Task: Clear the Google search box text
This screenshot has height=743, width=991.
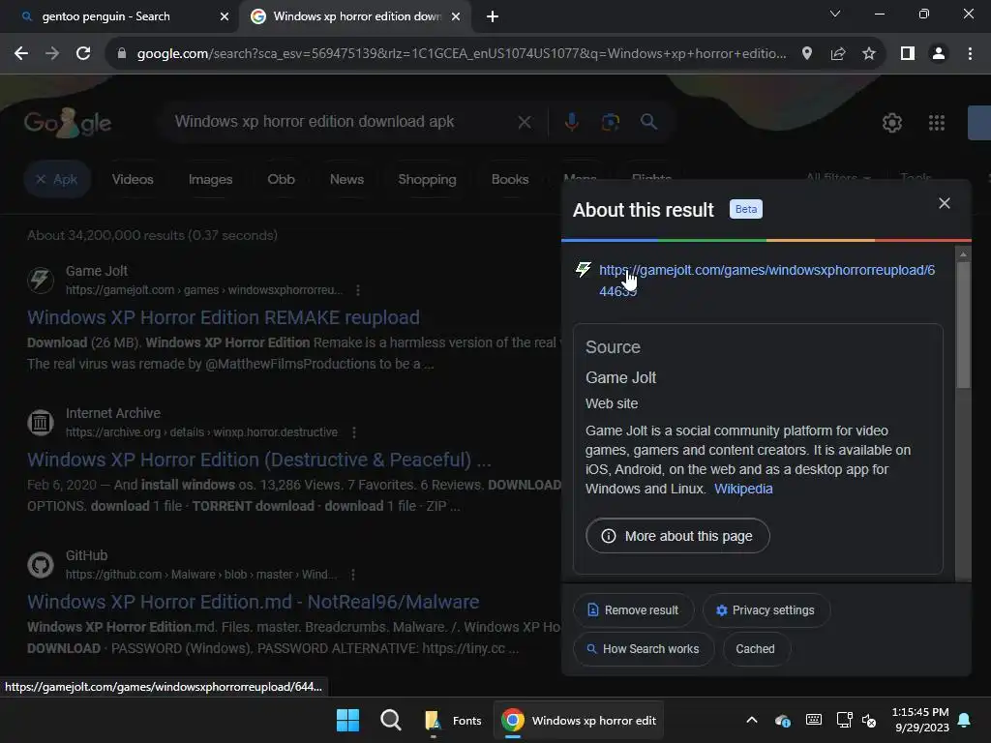Action: (x=525, y=122)
